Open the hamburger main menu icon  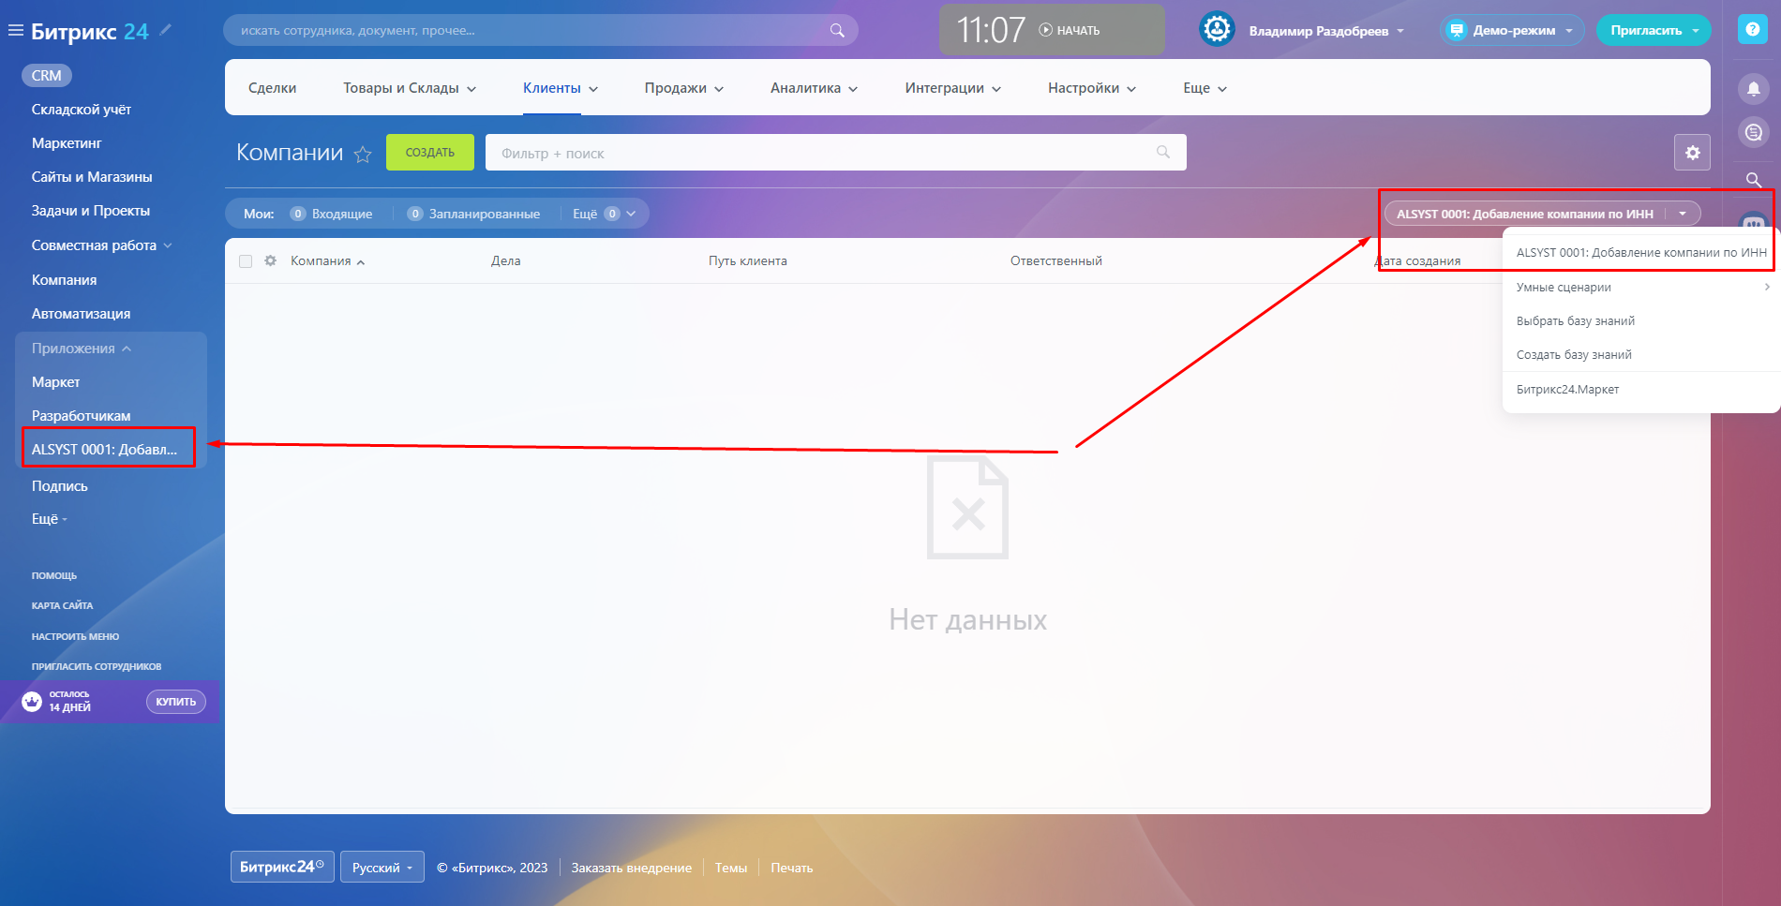(x=15, y=31)
